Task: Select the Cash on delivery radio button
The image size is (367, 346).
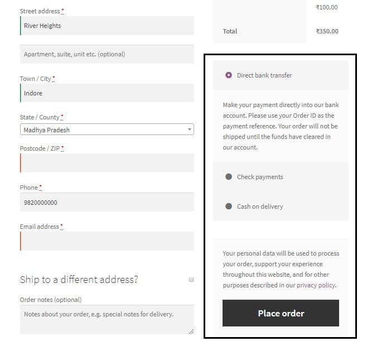Action: [229, 206]
